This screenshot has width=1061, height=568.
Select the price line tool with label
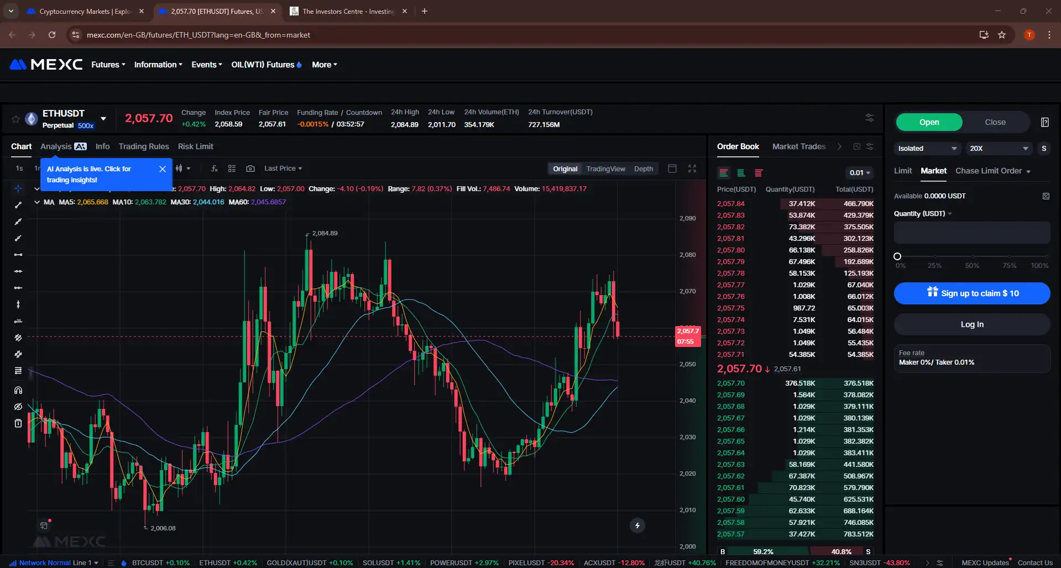18,321
